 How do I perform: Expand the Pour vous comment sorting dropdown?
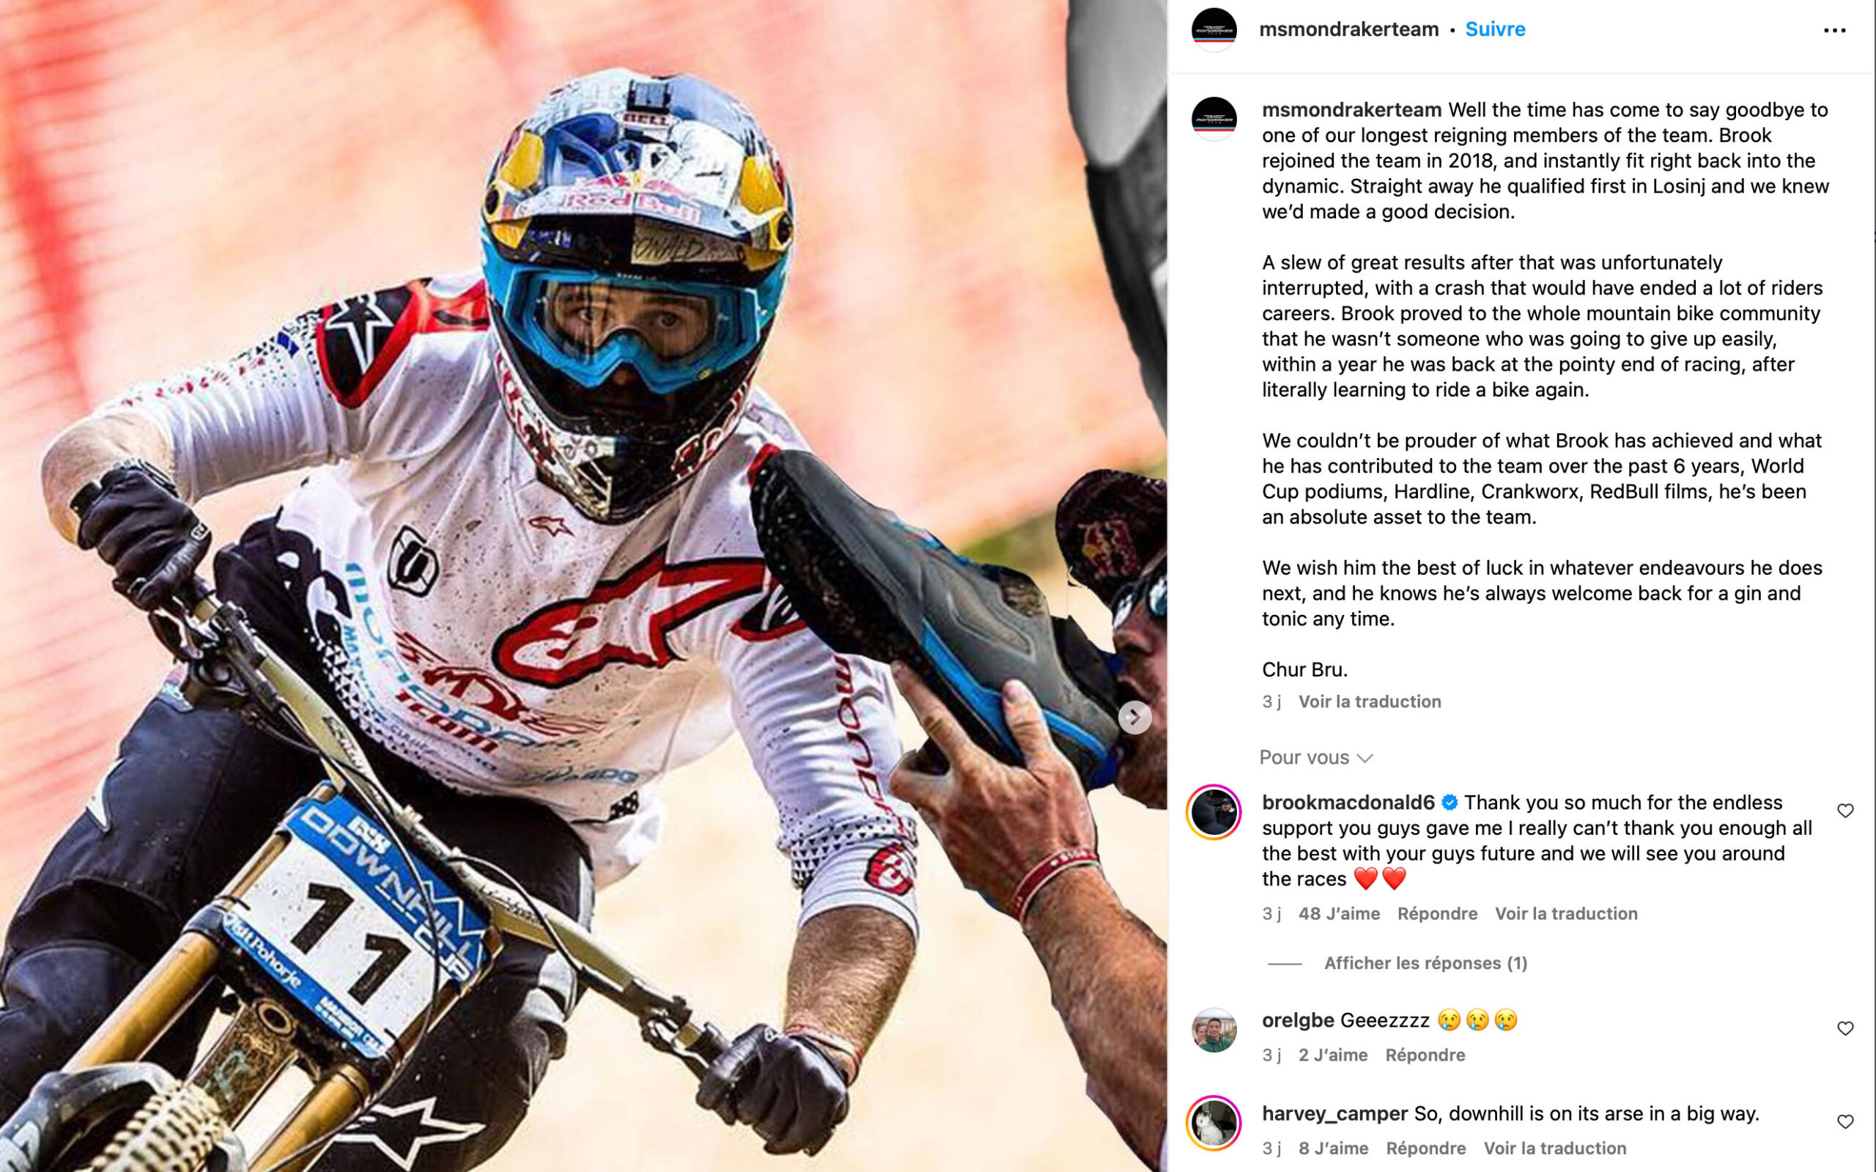tap(1315, 757)
